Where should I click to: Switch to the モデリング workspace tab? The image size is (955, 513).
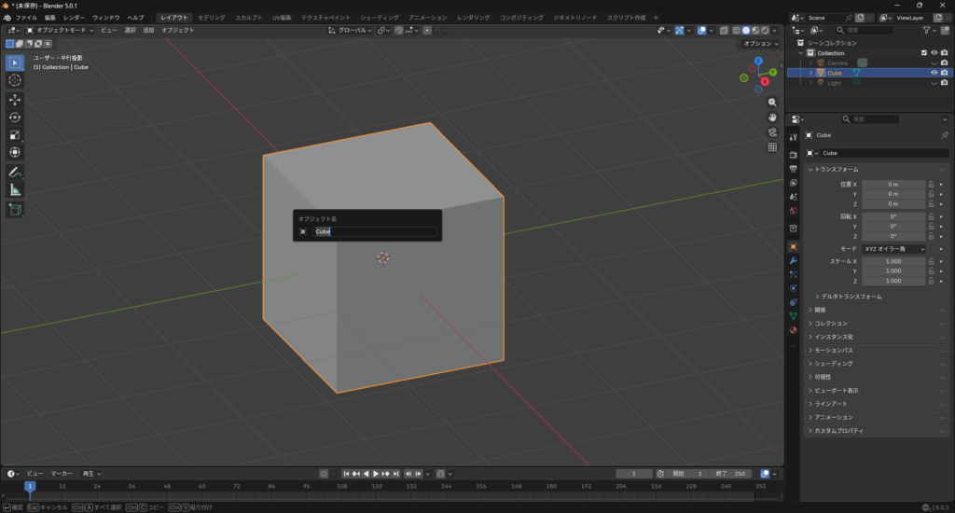pos(212,18)
